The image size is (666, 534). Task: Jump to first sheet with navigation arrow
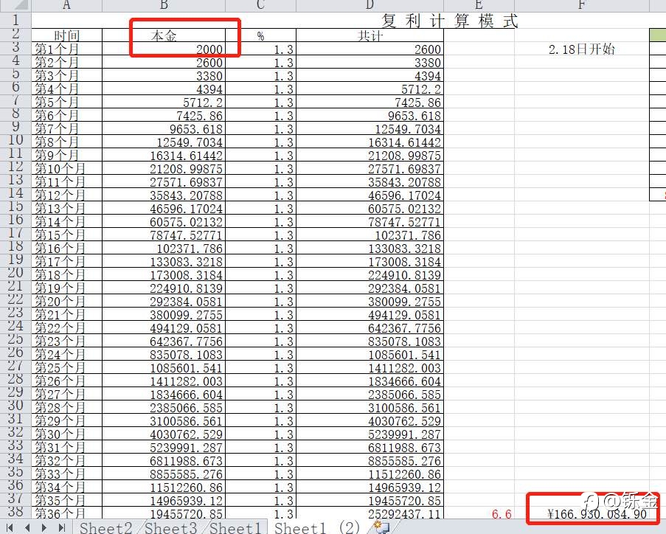(x=10, y=528)
